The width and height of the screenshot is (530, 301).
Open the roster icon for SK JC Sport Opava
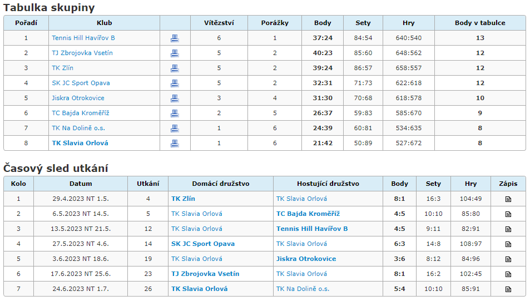pos(175,83)
